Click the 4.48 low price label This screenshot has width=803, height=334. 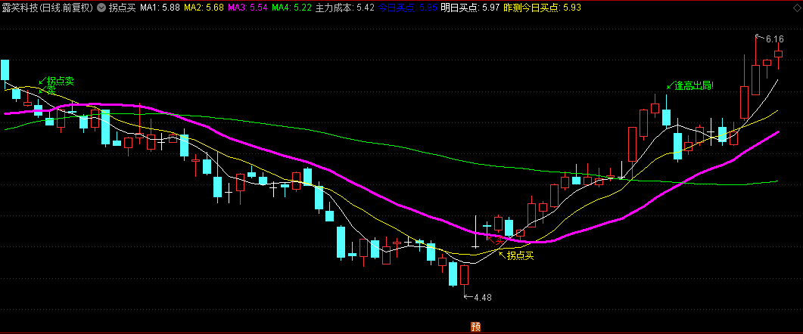pyautogui.click(x=483, y=297)
